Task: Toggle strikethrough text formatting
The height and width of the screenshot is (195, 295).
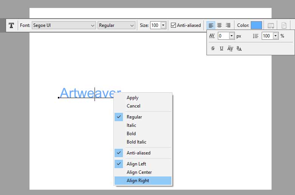Action: [213, 48]
